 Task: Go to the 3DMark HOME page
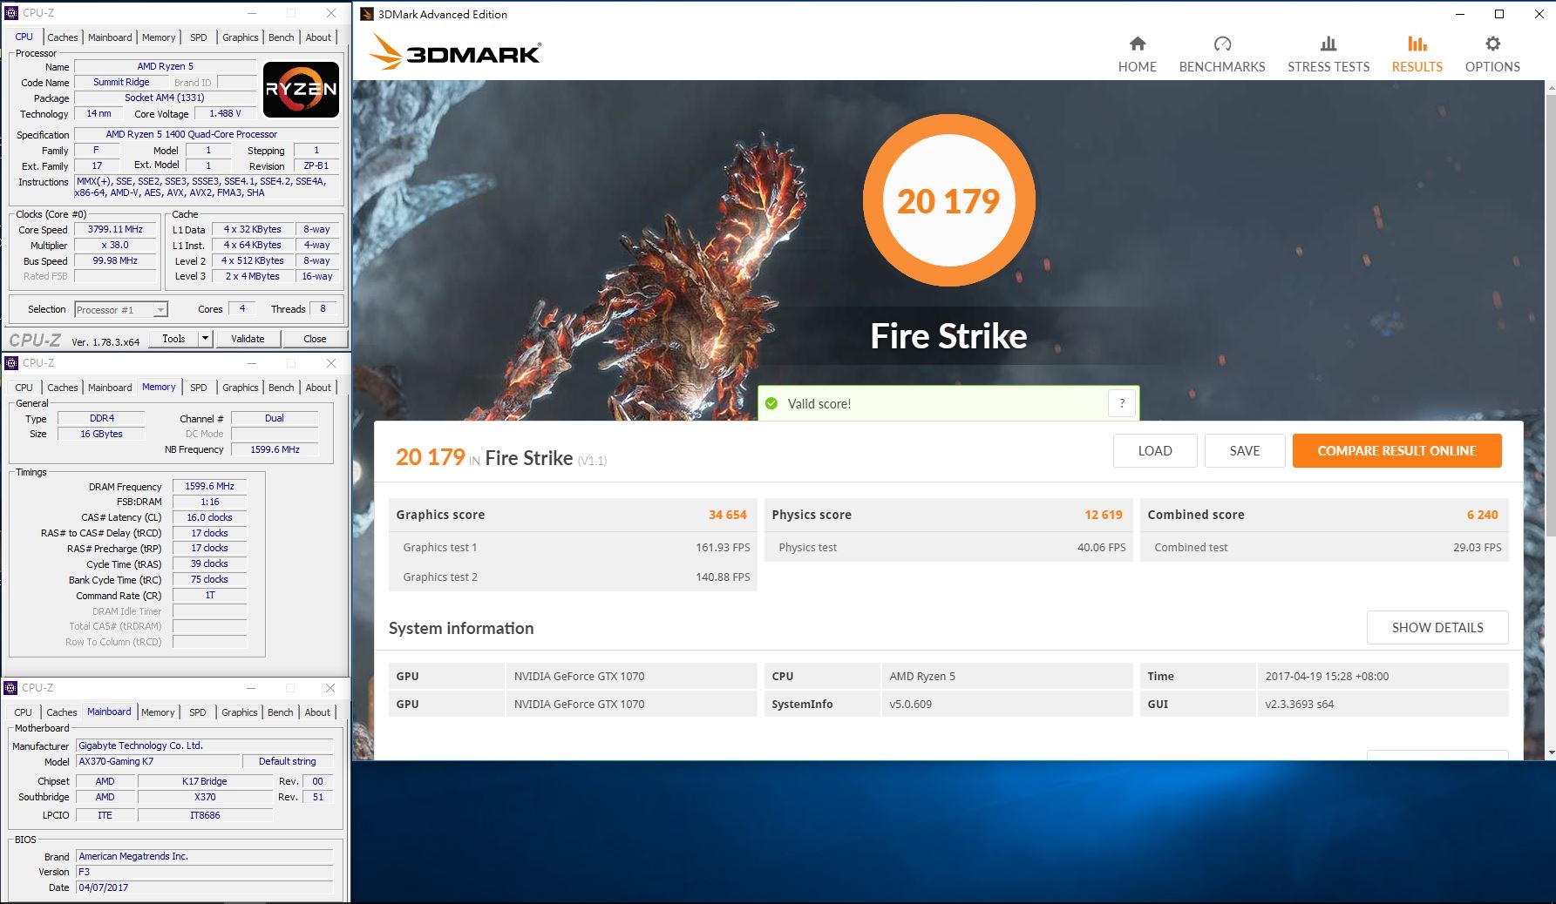[x=1137, y=54]
